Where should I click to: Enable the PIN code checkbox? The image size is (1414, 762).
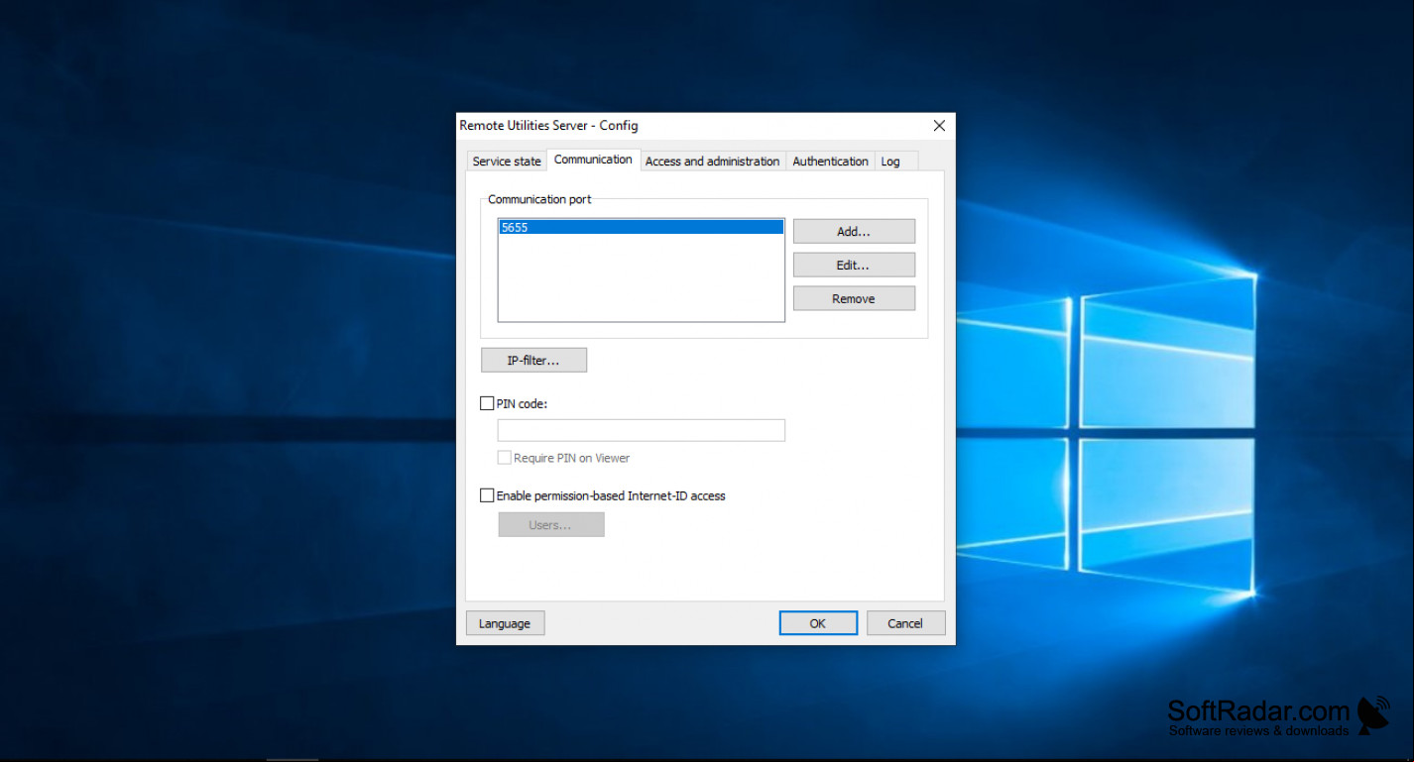487,403
